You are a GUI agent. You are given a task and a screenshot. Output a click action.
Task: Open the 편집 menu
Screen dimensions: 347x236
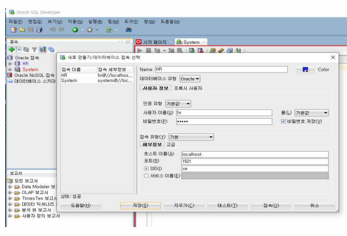click(35, 22)
